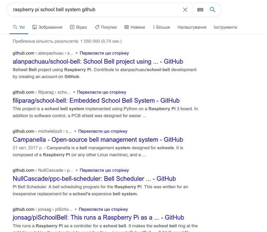Screen dimensions: 267x232
Task: Click in the search input field
Action: (x=95, y=10)
